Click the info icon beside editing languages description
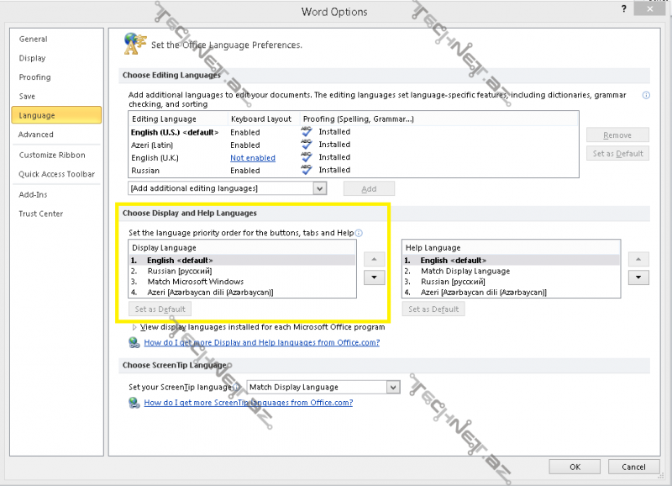 pos(646,96)
